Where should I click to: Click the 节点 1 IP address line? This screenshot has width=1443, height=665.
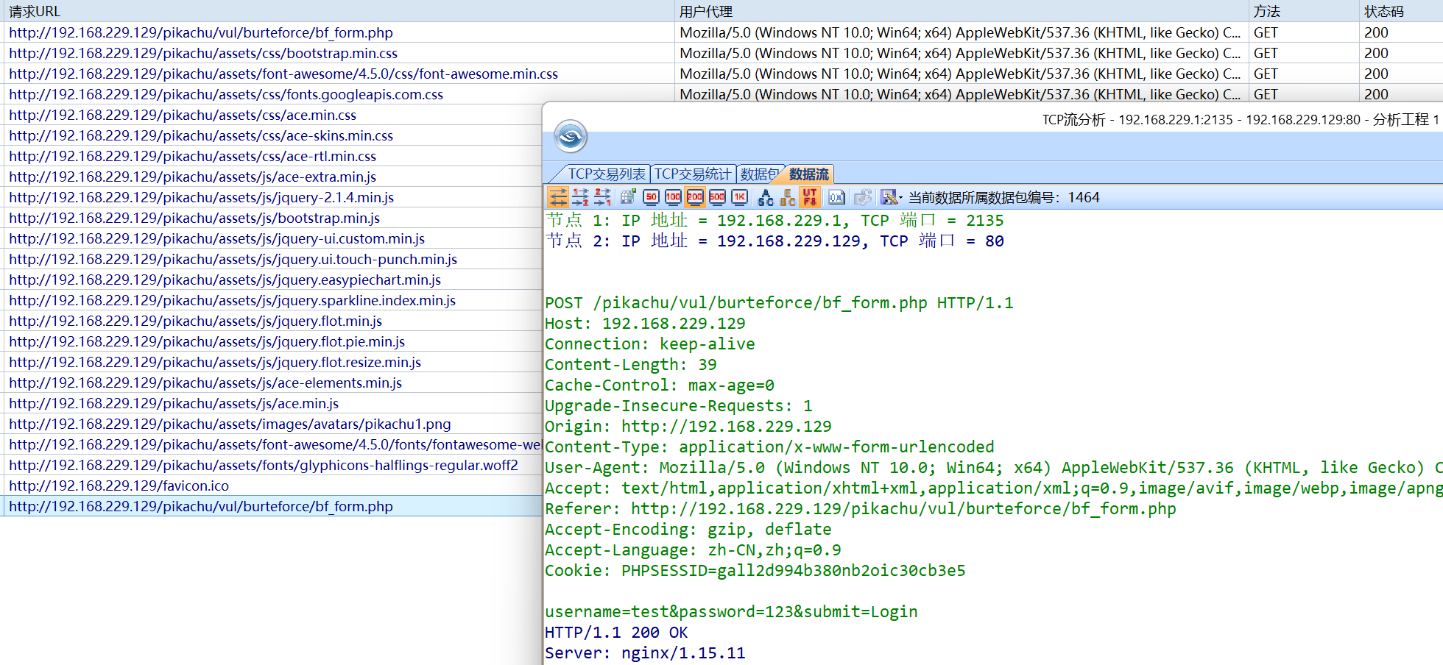pos(775,221)
